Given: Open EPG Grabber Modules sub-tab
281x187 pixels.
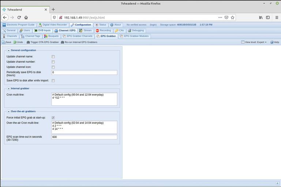Looking at the screenshot, I should tap(134, 36).
